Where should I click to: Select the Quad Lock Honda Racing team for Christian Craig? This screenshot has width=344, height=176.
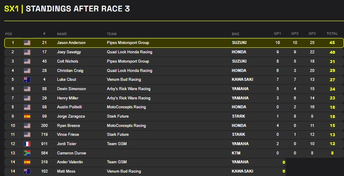130,71
